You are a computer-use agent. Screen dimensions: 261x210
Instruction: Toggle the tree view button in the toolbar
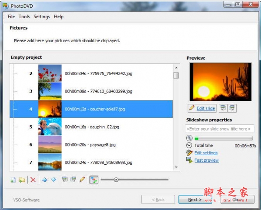coord(94,180)
